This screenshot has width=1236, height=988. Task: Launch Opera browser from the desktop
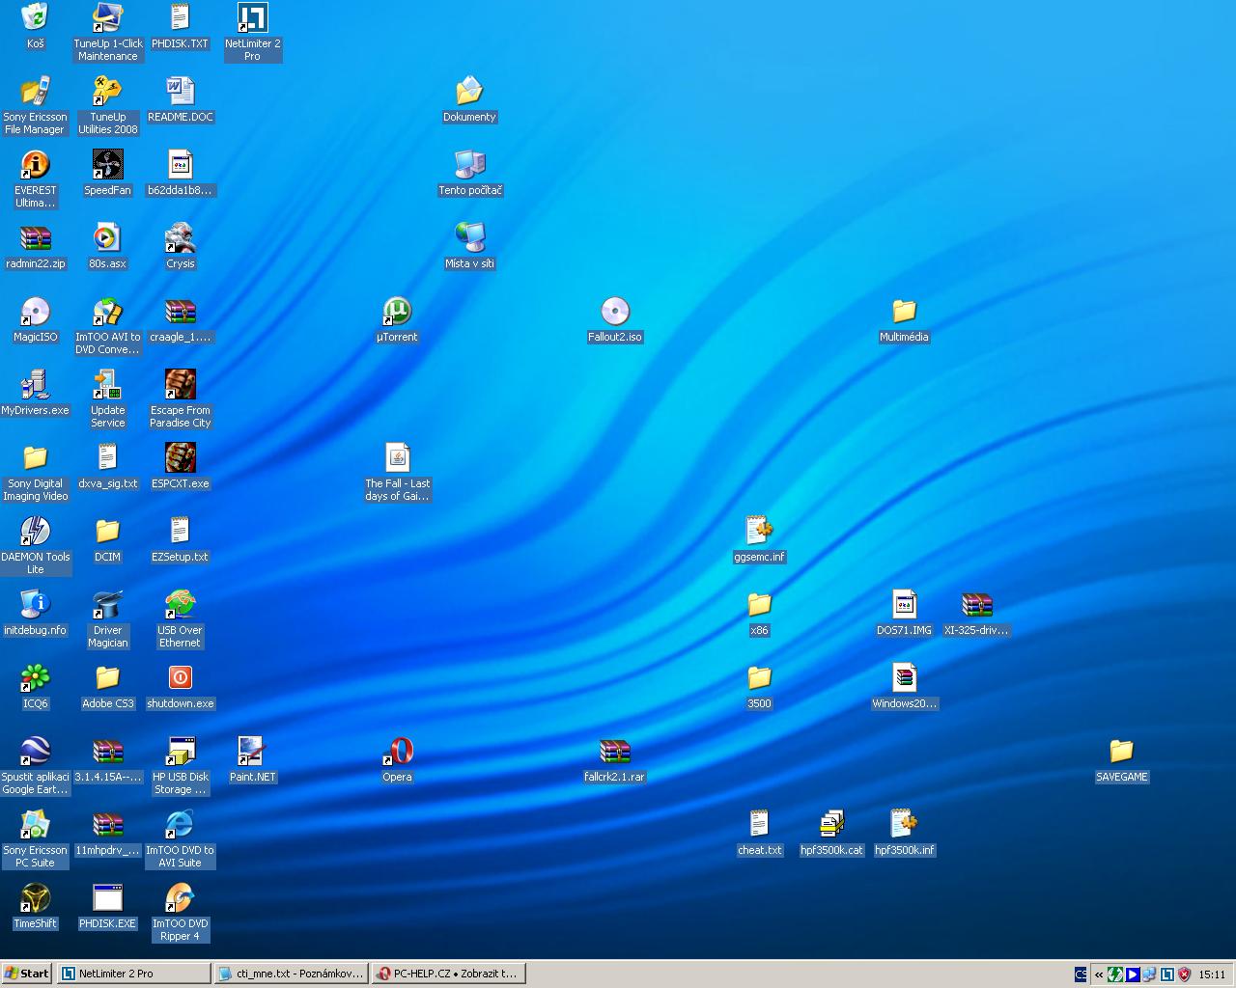(x=397, y=752)
